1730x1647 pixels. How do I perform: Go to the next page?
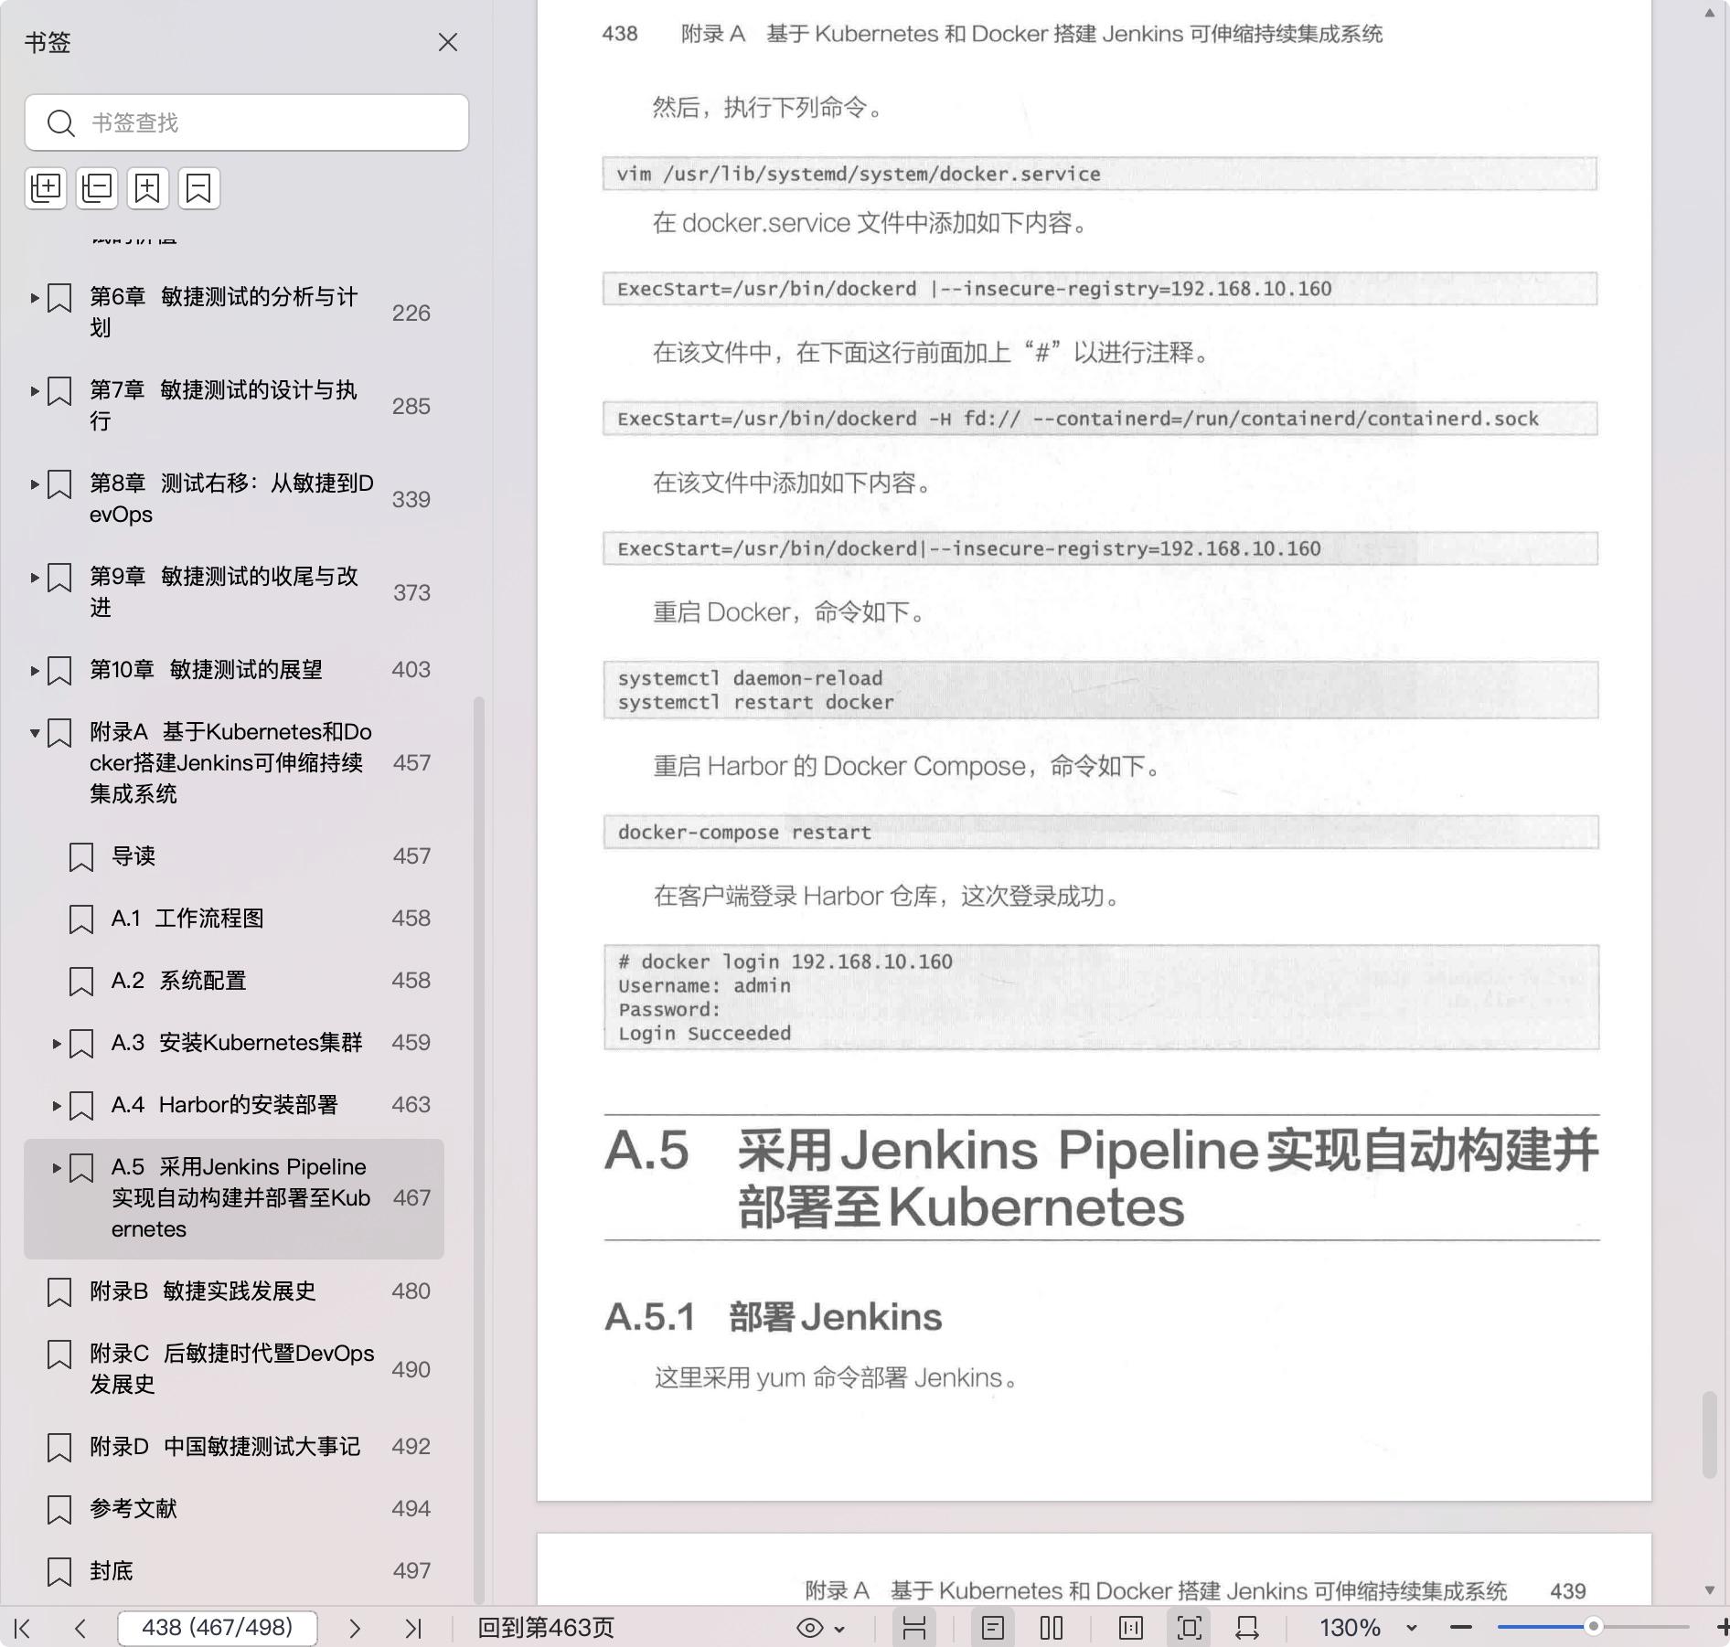tap(355, 1628)
